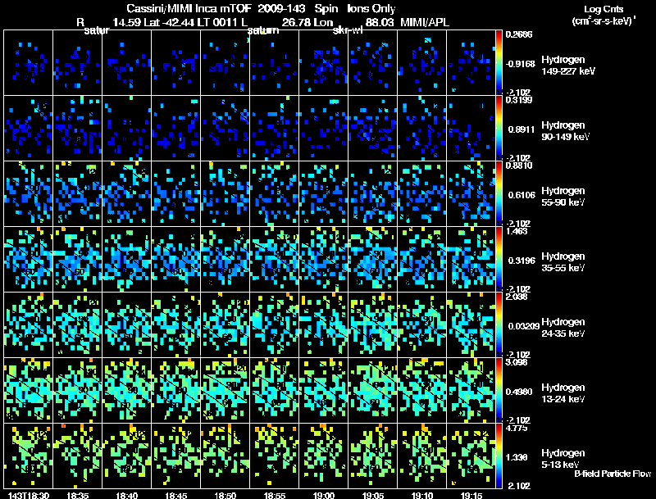
Task: Choose the Hydrogen 35-55 keV panel at 19:00
Action: click(x=323, y=259)
